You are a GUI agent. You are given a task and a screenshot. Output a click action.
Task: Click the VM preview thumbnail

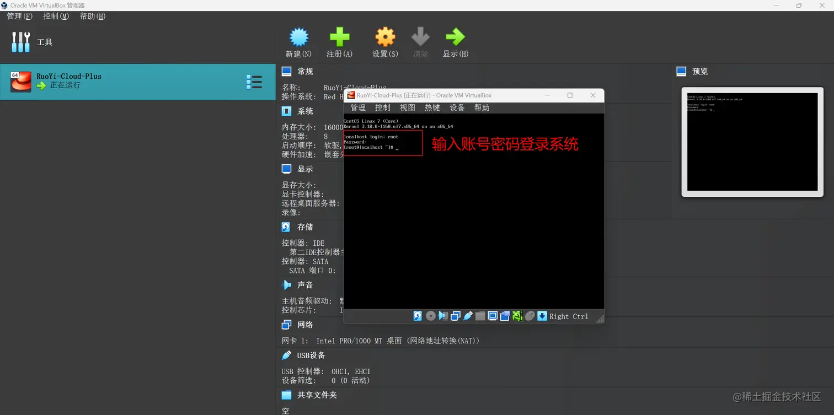pyautogui.click(x=752, y=142)
